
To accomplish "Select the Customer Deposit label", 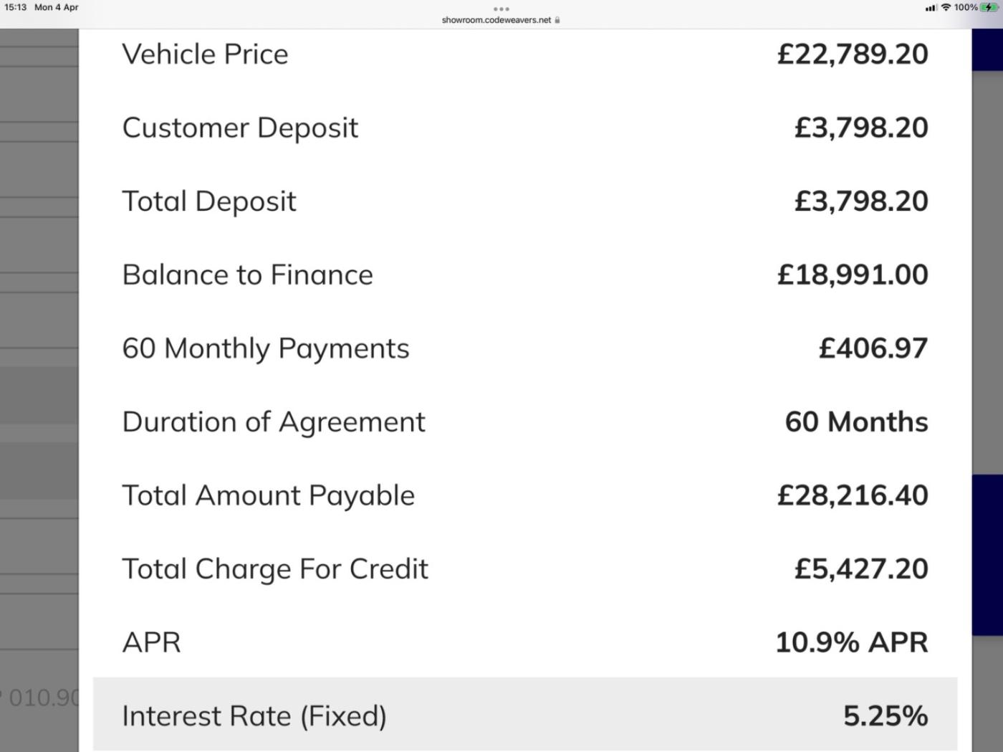I will [240, 128].
